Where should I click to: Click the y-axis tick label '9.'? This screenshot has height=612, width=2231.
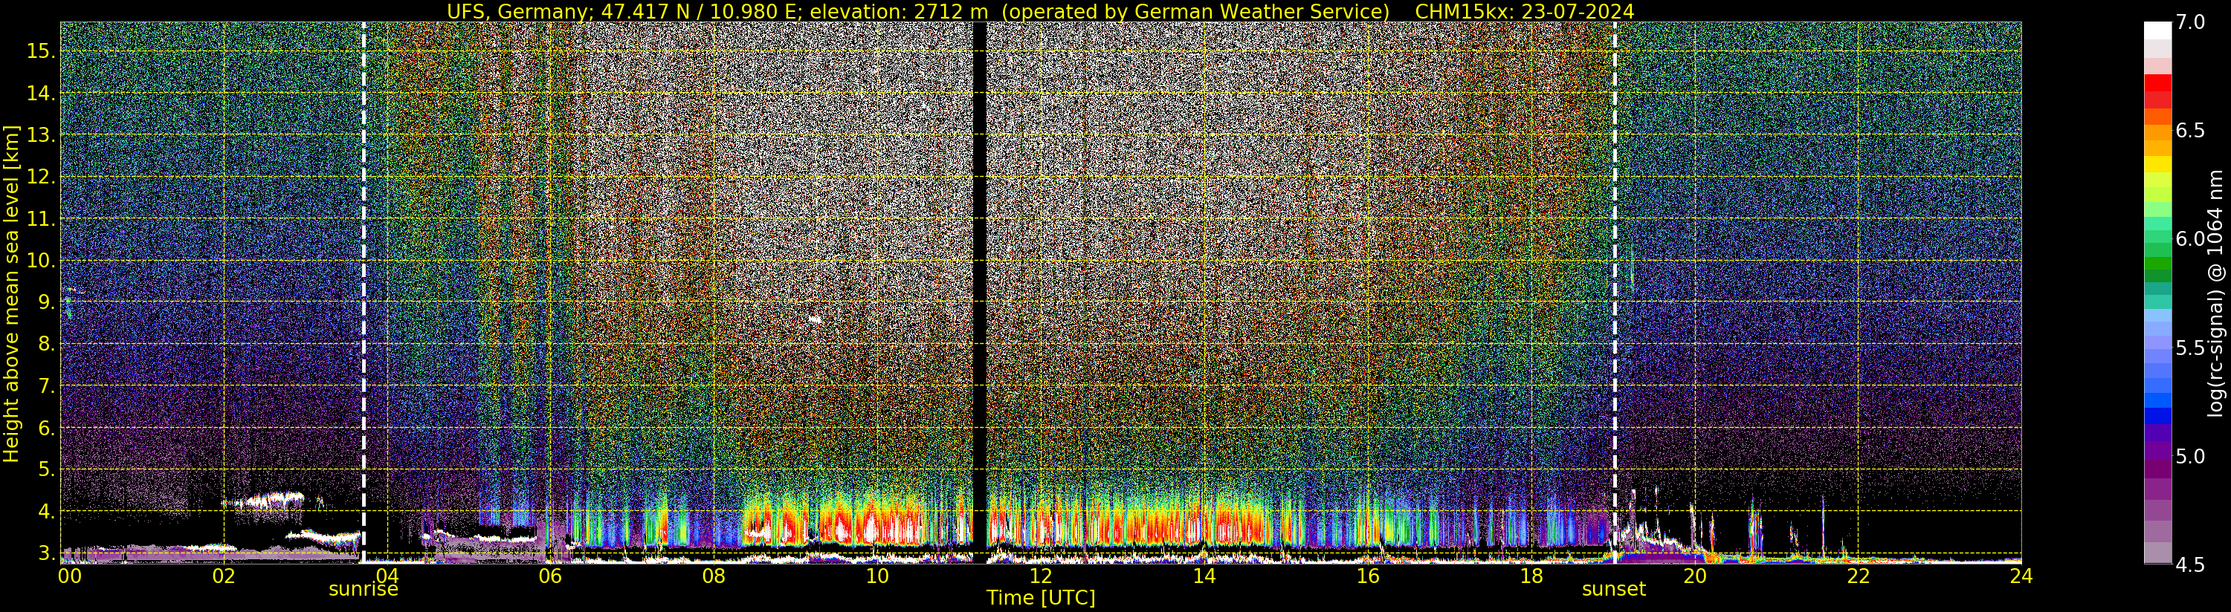(x=47, y=303)
